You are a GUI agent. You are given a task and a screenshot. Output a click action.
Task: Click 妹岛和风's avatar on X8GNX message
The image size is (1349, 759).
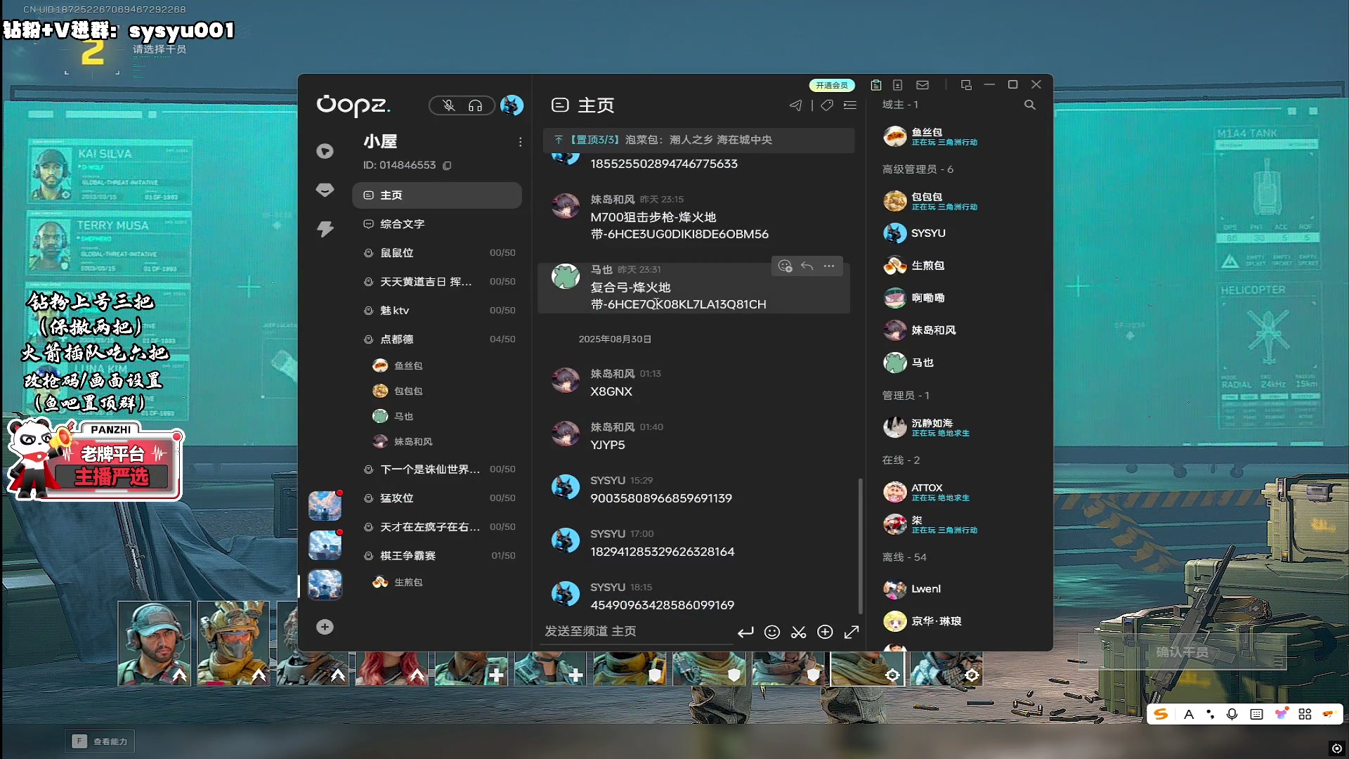click(566, 380)
